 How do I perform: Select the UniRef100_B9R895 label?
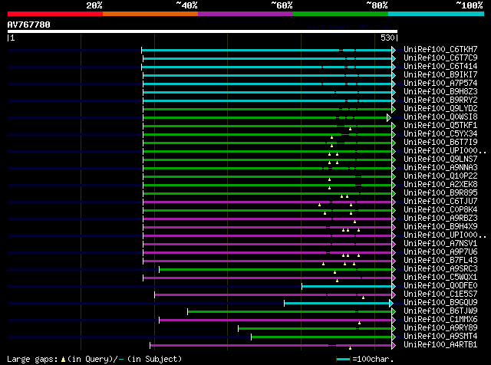440,193
